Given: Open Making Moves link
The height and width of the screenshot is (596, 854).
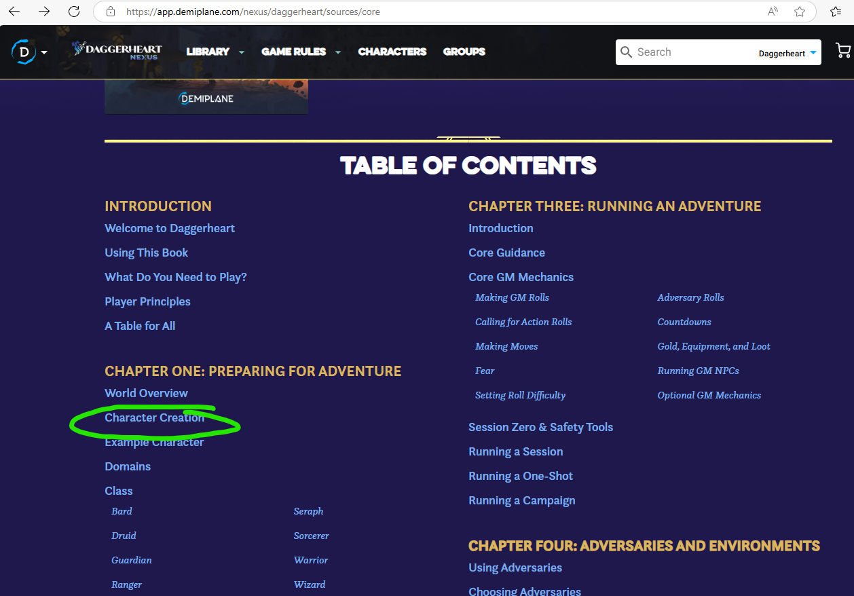Looking at the screenshot, I should pyautogui.click(x=506, y=346).
